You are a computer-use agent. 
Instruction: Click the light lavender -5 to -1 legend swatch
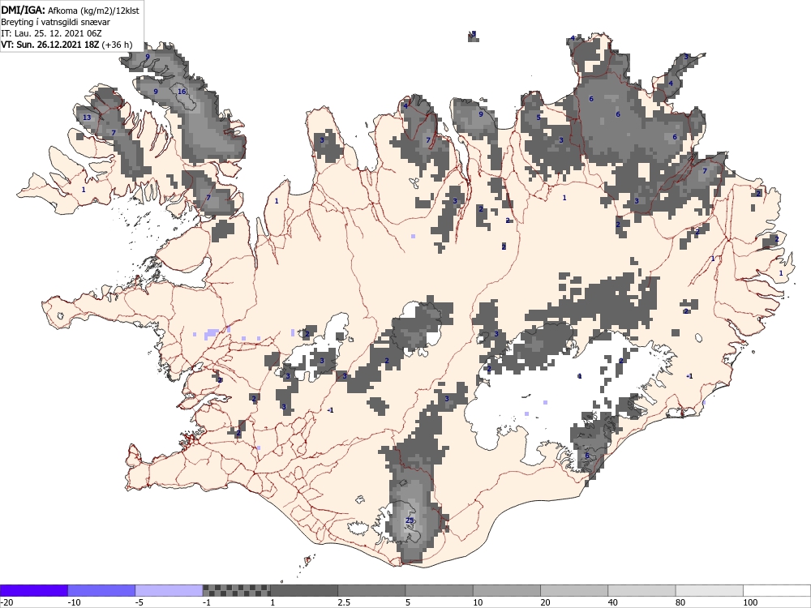(169, 590)
